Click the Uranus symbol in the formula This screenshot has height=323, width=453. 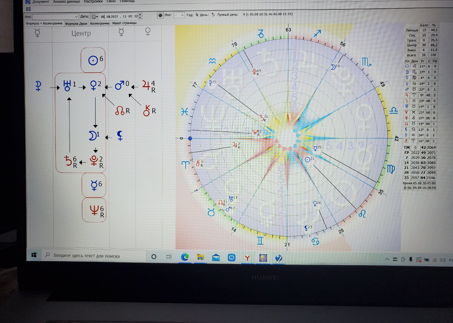[68, 86]
